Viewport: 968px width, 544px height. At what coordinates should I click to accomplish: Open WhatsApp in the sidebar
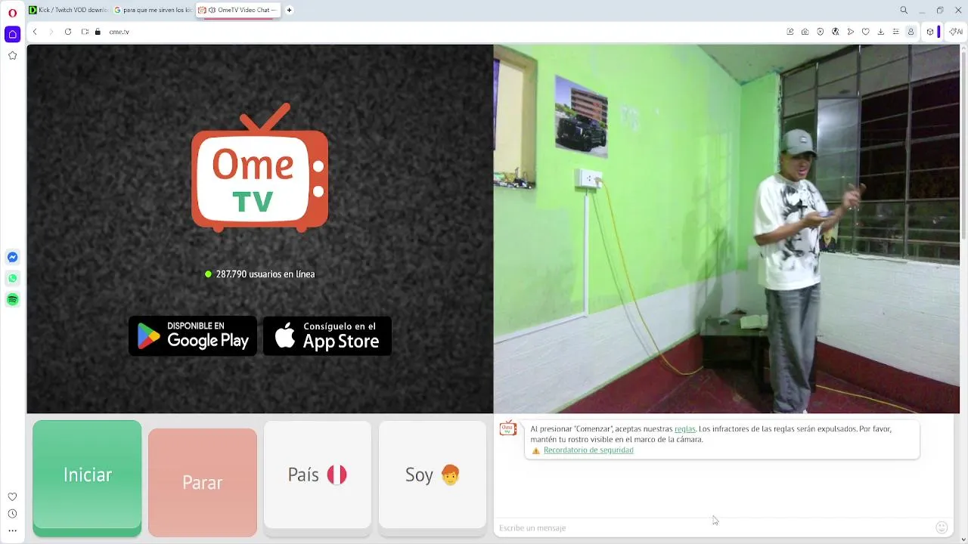[x=12, y=278]
